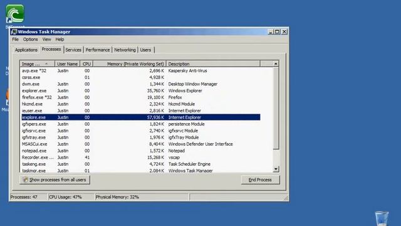Image resolution: width=401 pixels, height=226 pixels.
Task: Click the 41 CPU value for Recorder.exe
Action: (x=87, y=158)
